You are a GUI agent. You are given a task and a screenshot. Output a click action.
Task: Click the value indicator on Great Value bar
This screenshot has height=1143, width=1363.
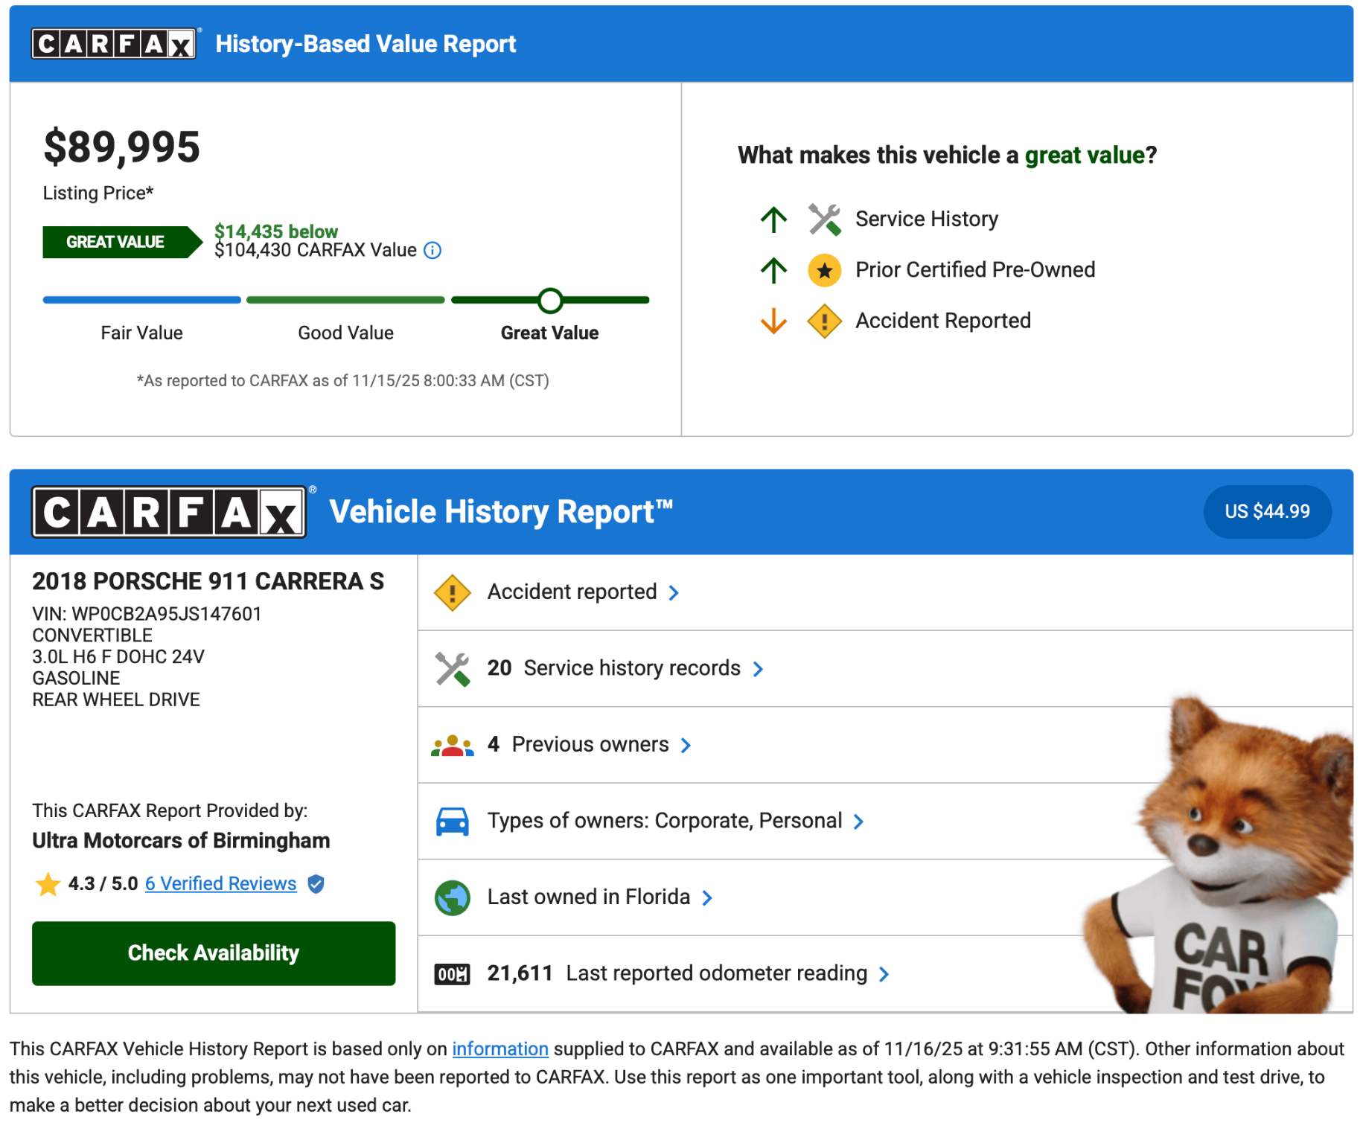point(550,301)
